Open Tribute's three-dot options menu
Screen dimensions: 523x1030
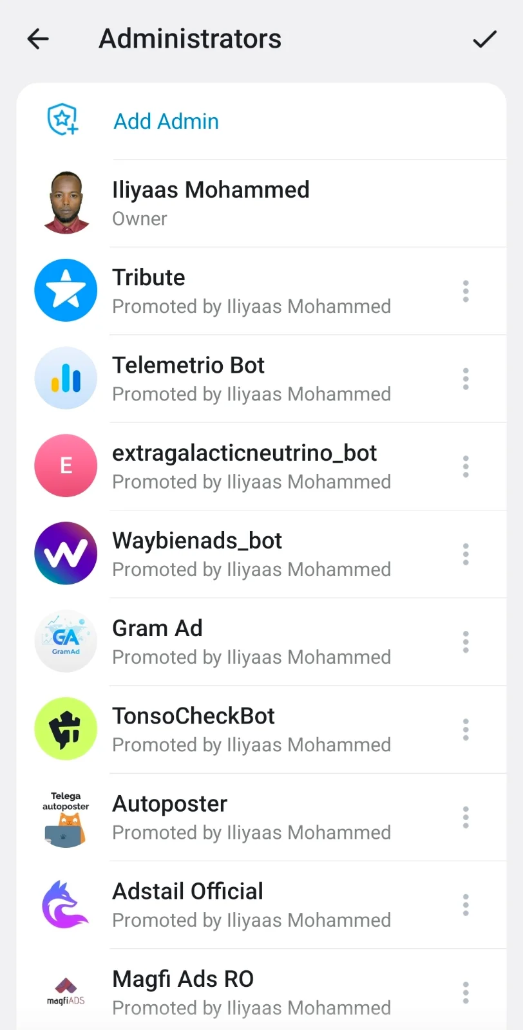click(x=466, y=292)
